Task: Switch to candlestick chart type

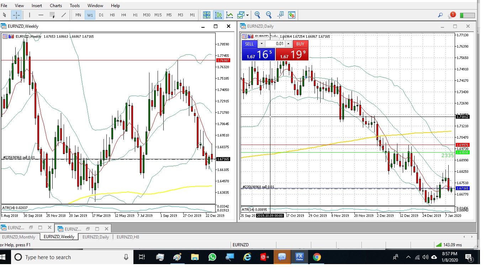Action: coord(218,15)
